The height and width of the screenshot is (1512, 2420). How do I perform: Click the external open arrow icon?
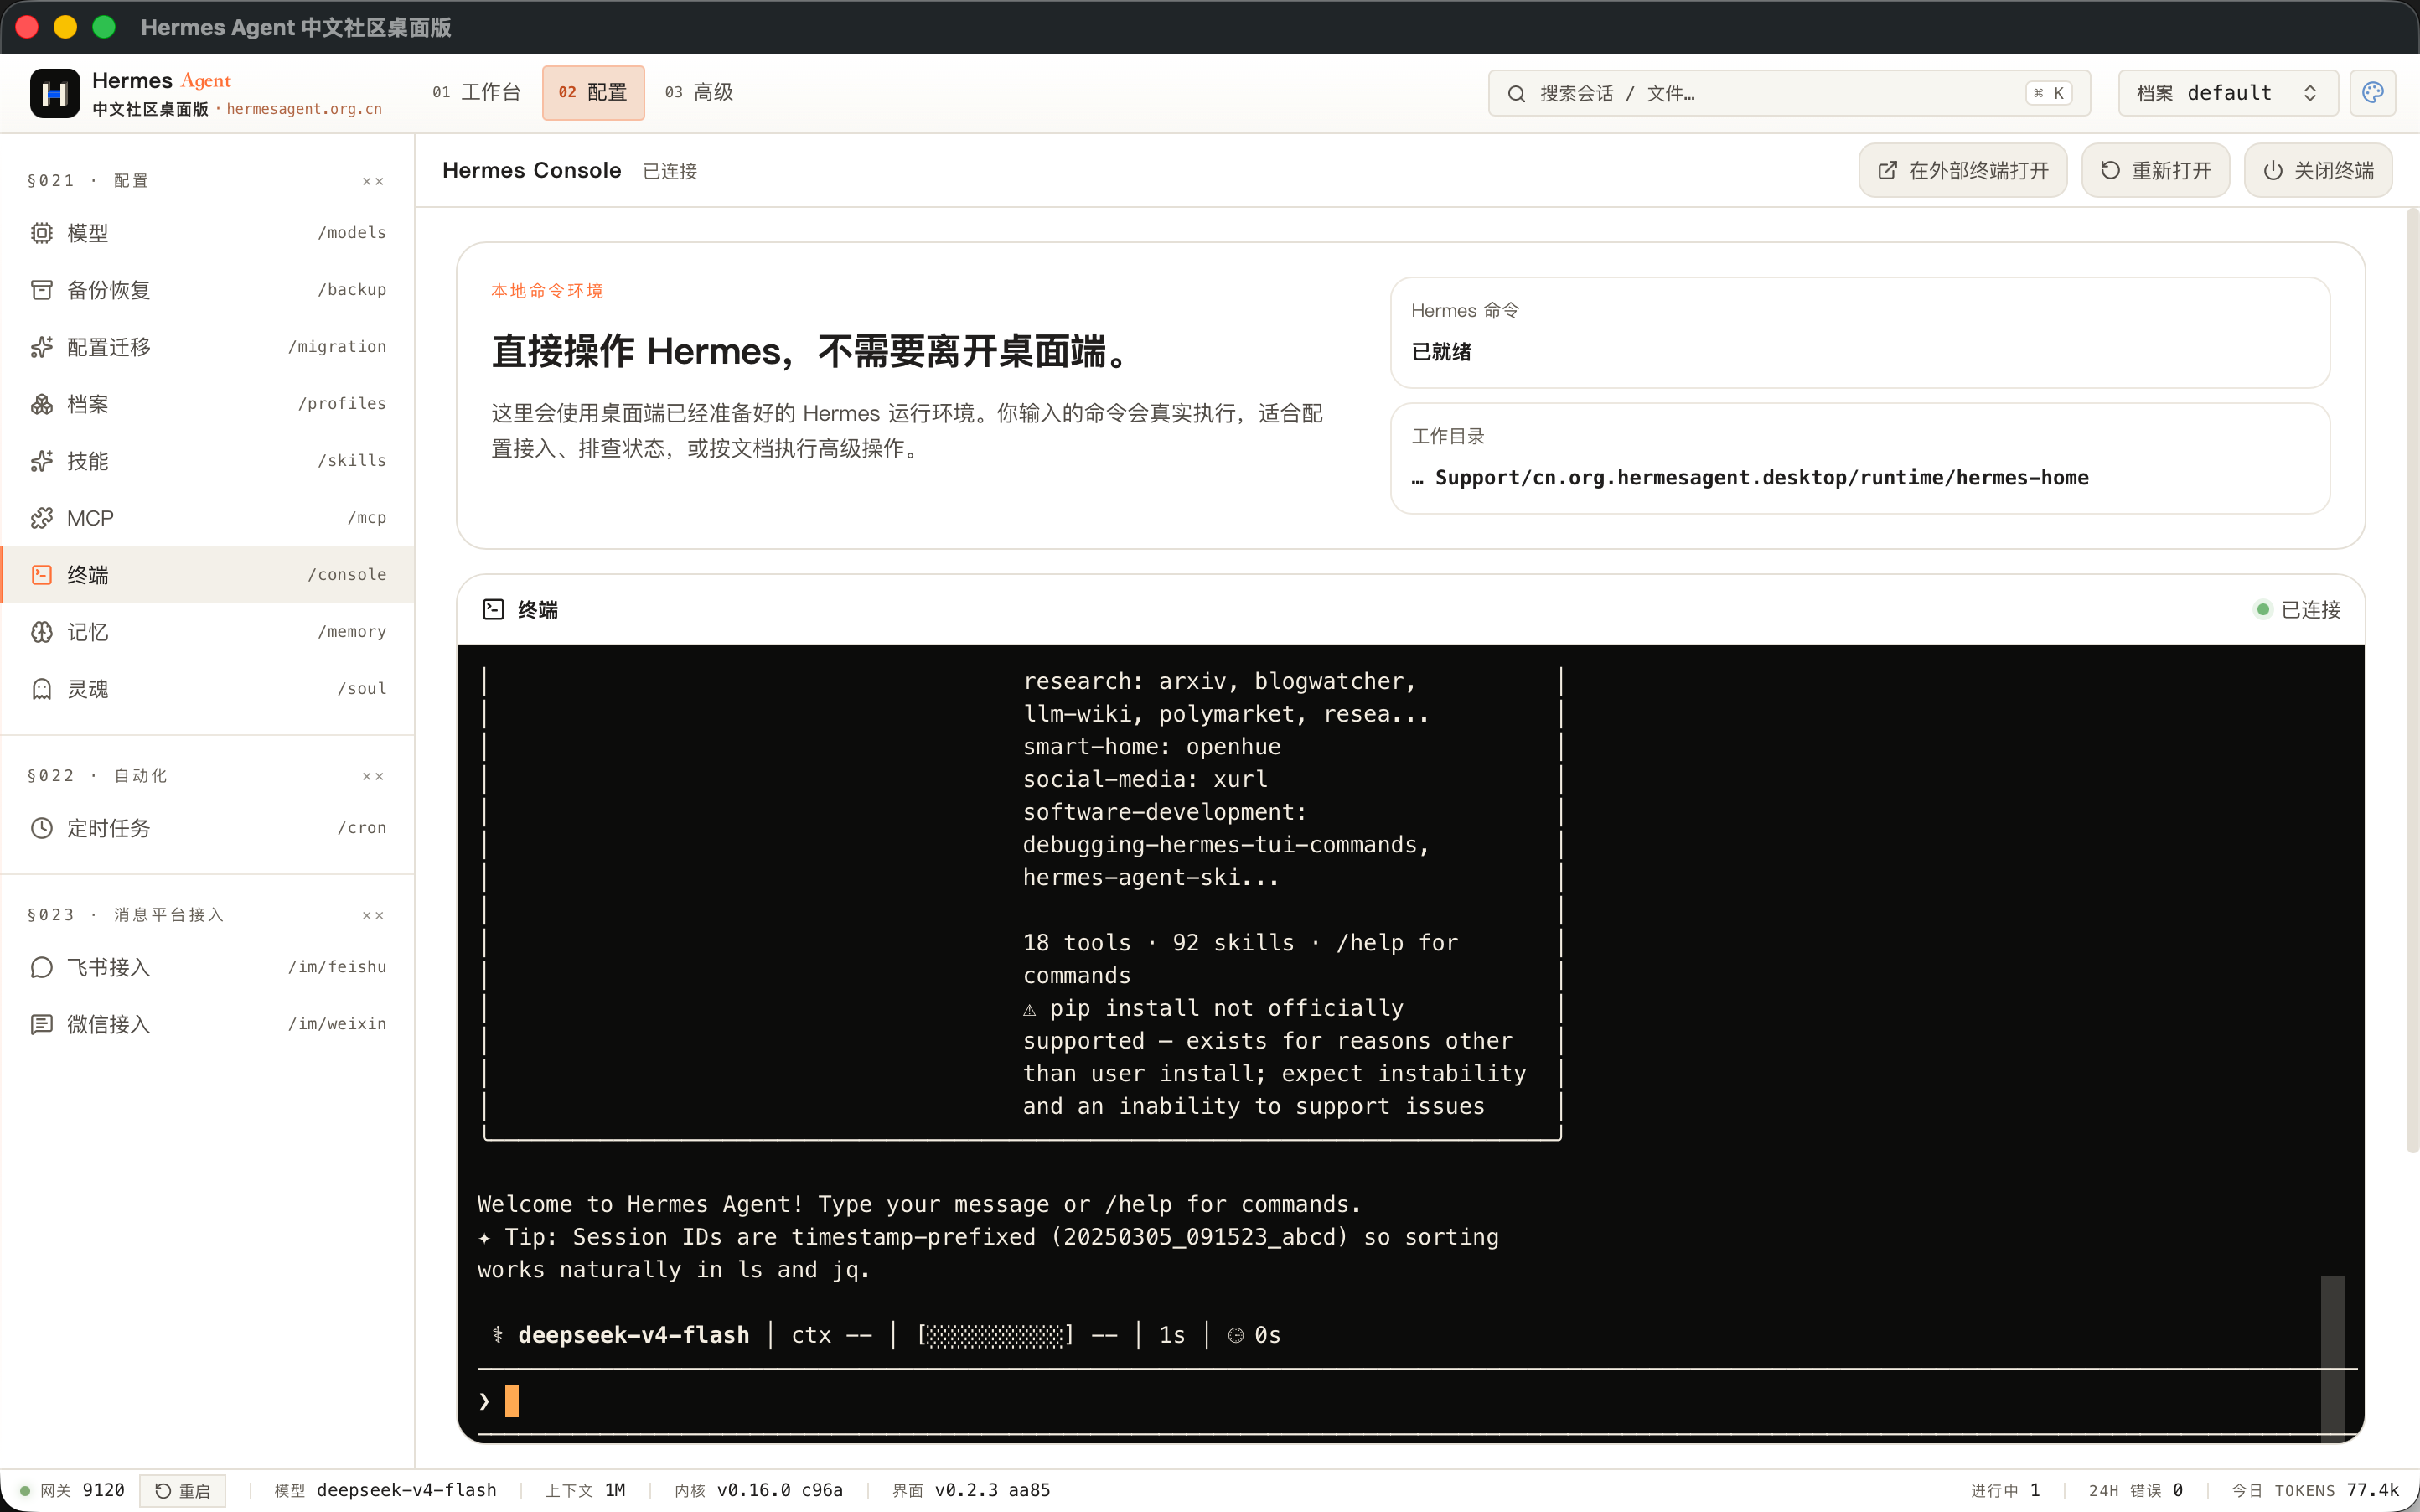pos(1887,171)
